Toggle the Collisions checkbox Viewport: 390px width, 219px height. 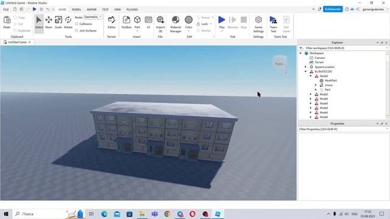pyautogui.click(x=77, y=24)
